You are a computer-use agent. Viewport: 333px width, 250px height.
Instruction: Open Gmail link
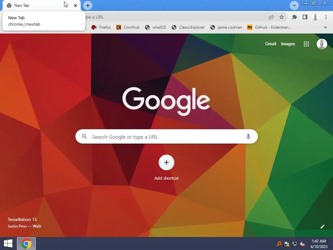click(271, 44)
